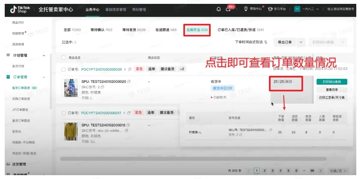Open the 10条/页 page size dropdown

338,171
